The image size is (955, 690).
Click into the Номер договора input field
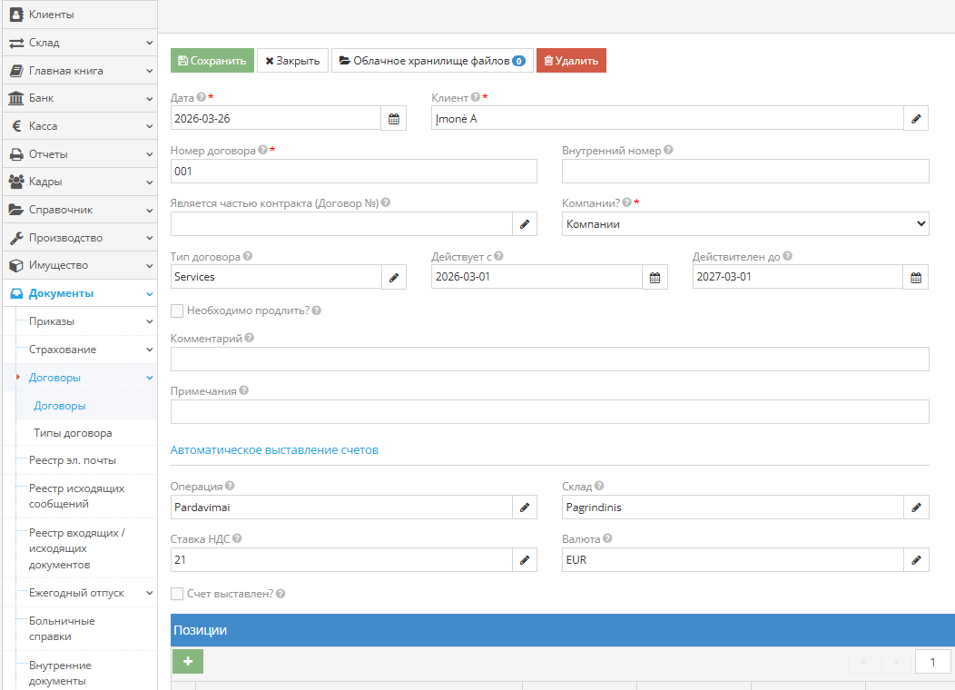(353, 172)
